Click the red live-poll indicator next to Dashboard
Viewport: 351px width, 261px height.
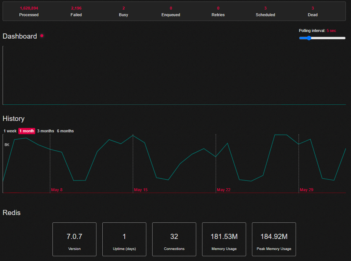pos(42,36)
